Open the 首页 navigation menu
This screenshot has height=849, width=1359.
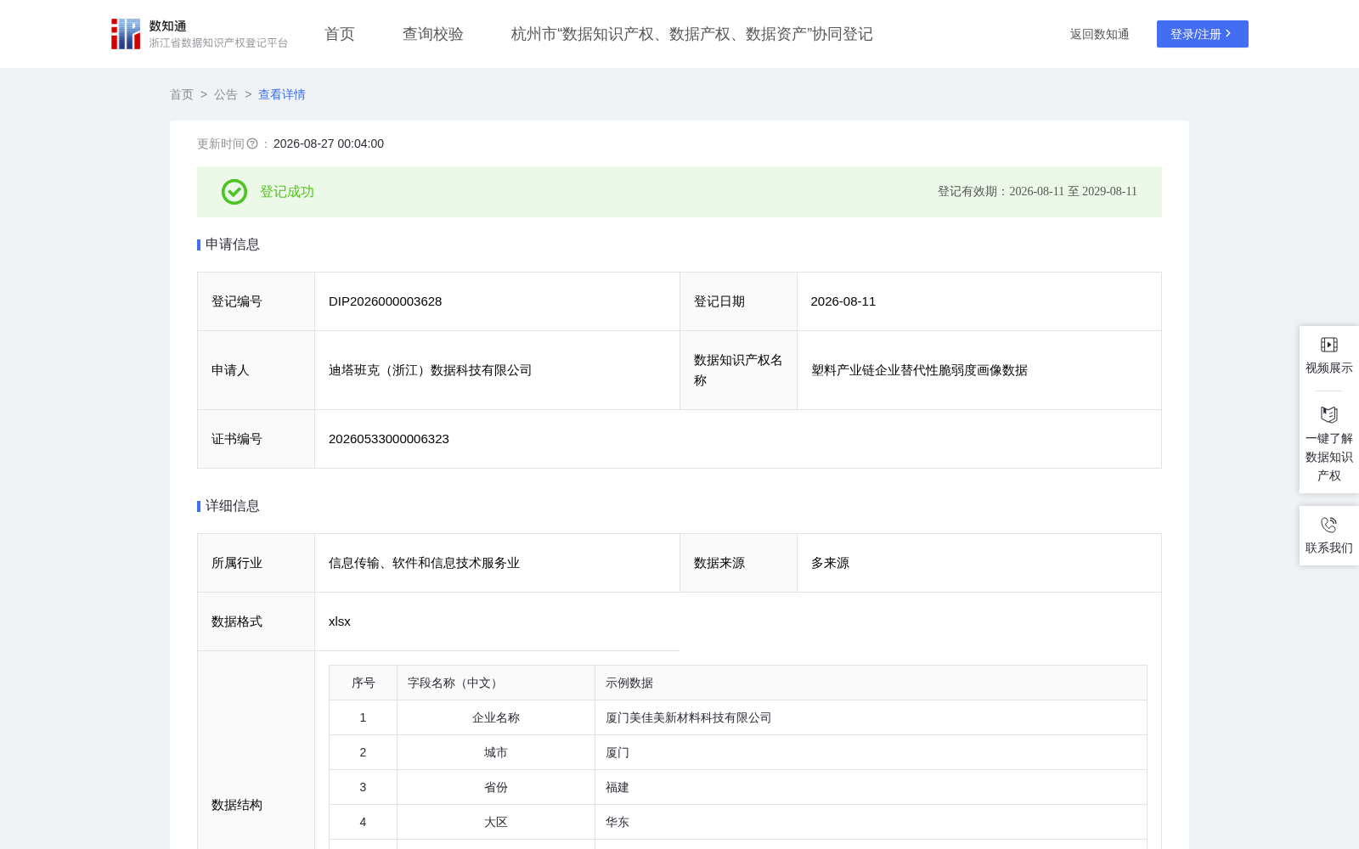[x=339, y=34]
